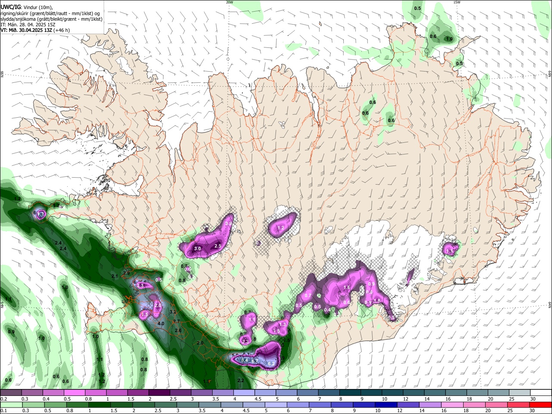Click the 6.2 precipitation value on the south coast
Image resolution: width=552 pixels, height=414 pixels.
[x=271, y=364]
